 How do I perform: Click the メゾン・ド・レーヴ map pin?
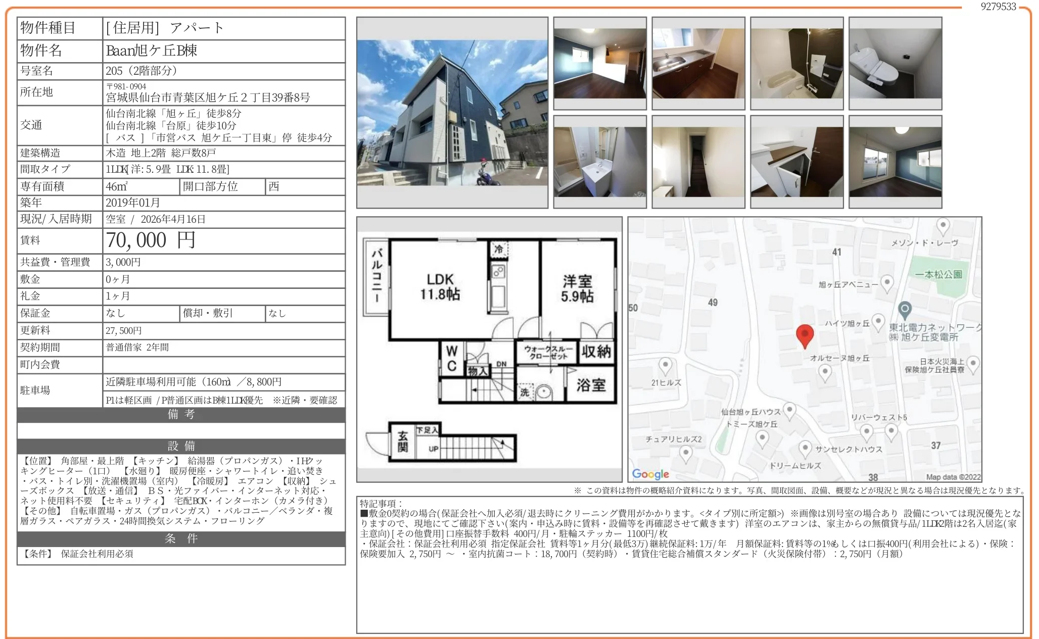coord(942,226)
